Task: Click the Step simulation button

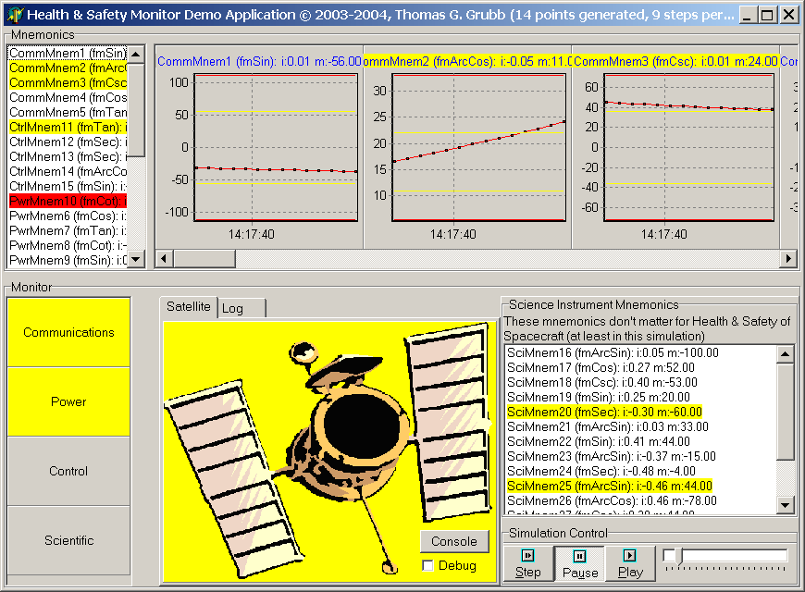Action: point(528,563)
